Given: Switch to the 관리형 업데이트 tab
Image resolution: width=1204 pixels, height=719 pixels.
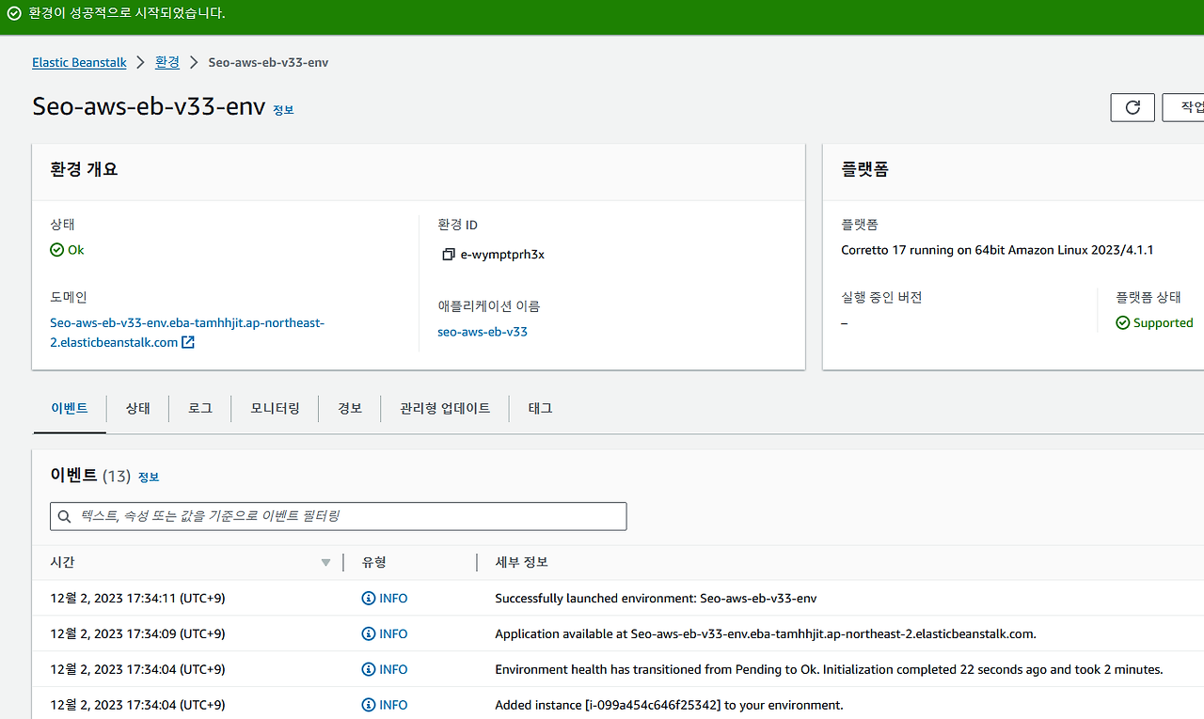Looking at the screenshot, I should (445, 409).
